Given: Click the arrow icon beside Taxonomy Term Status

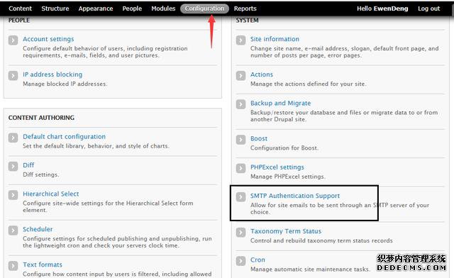Looking at the screenshot, I should click(x=240, y=232).
